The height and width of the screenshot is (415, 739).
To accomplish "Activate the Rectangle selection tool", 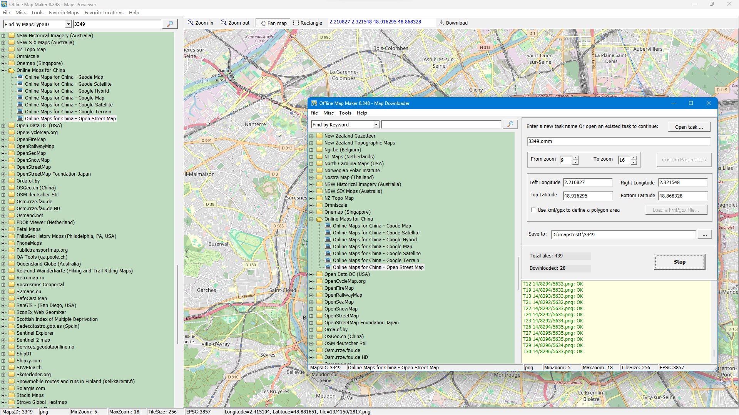I will coord(308,23).
